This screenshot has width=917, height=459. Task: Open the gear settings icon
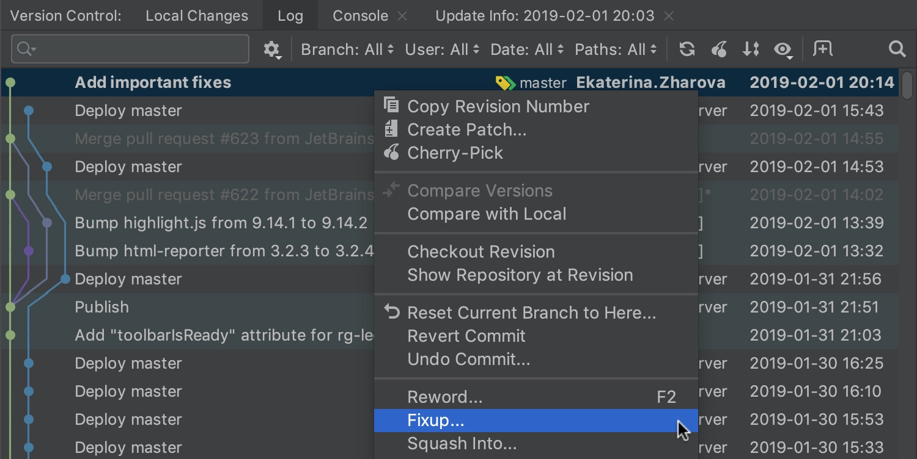pyautogui.click(x=272, y=49)
